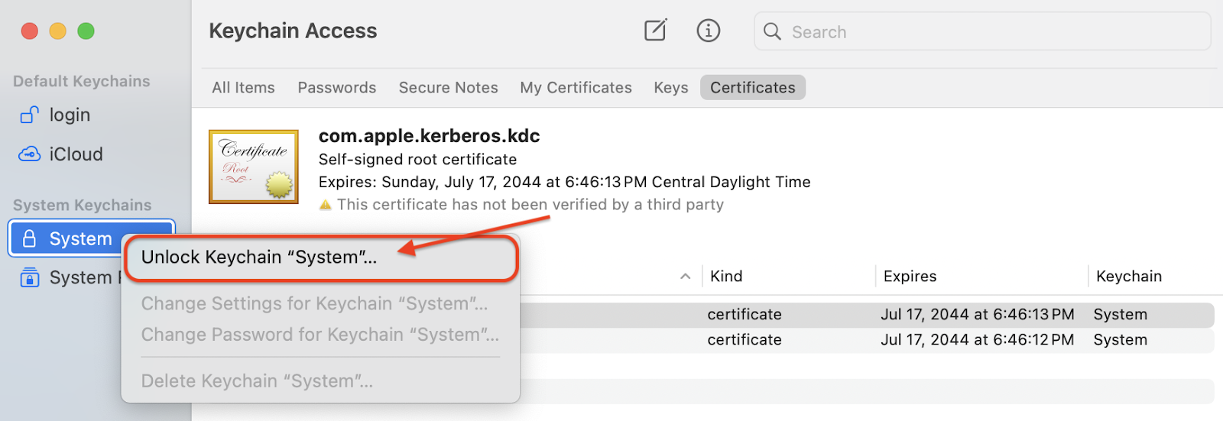
Task: Sort by the Expires column header
Action: pyautogui.click(x=910, y=277)
